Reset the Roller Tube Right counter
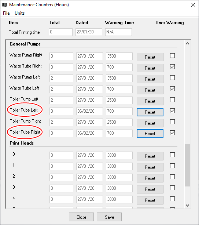The width and height of the screenshot is (199, 225). (150, 134)
